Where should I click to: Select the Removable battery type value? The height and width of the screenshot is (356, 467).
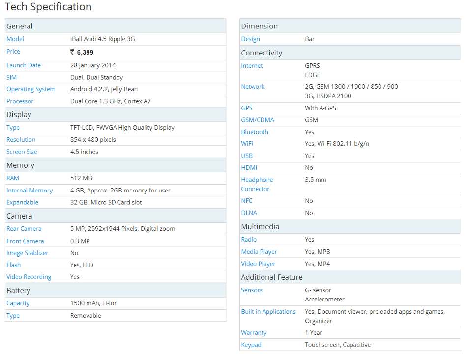(86, 316)
